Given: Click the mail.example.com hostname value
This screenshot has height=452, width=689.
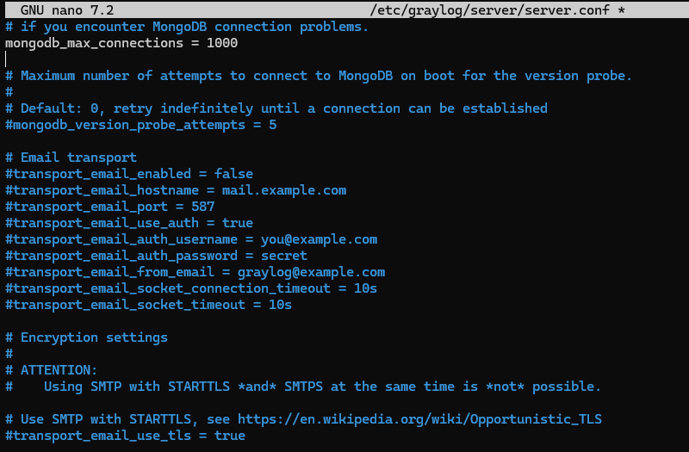Looking at the screenshot, I should pyautogui.click(x=283, y=190).
